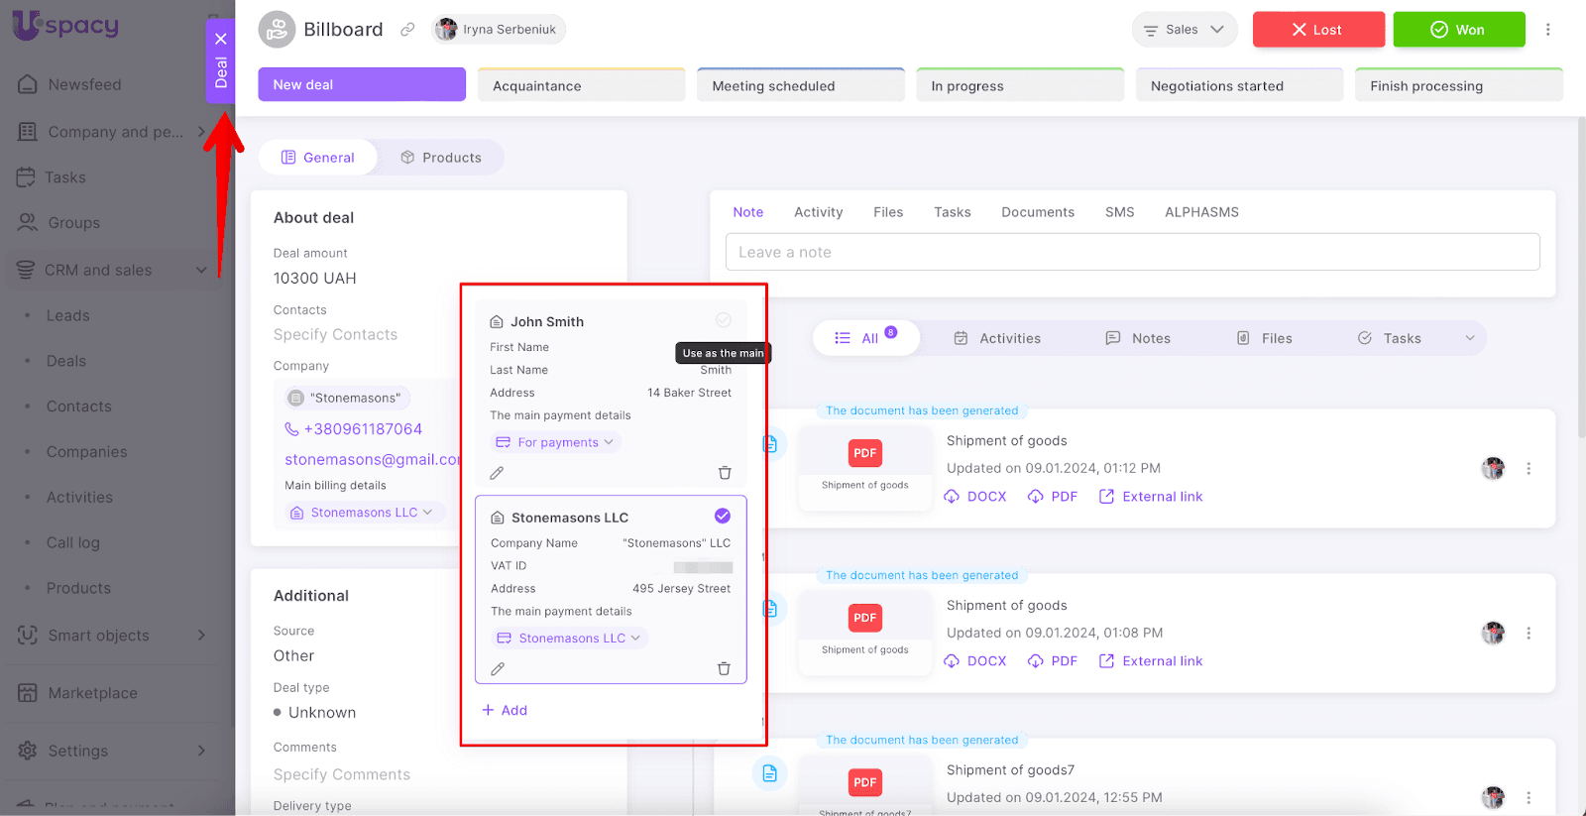Edit Stonemasons LLC details with pencil icon
The image size is (1586, 816).
pyautogui.click(x=498, y=669)
